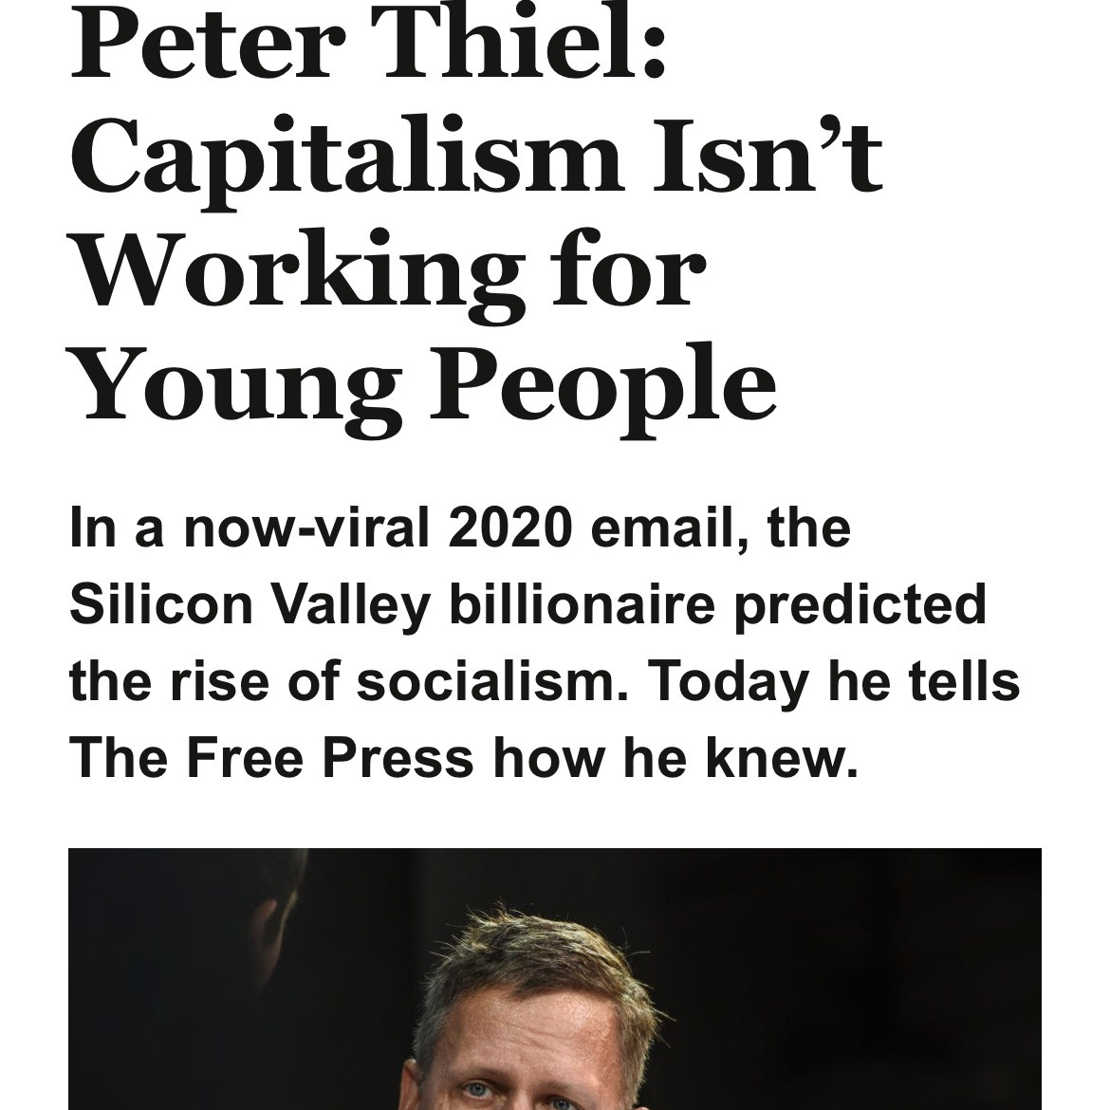Click 'the rise of socialism' subtitle text
Image resolution: width=1110 pixels, height=1110 pixels.
(x=348, y=680)
